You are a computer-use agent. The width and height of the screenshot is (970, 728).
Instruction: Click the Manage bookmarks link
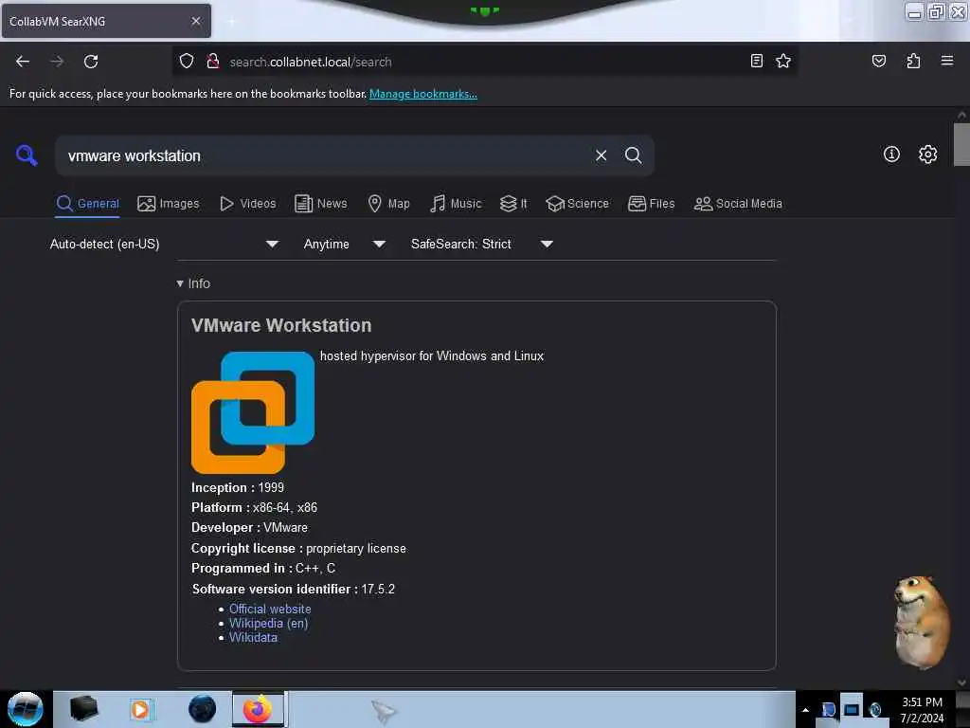pos(423,94)
